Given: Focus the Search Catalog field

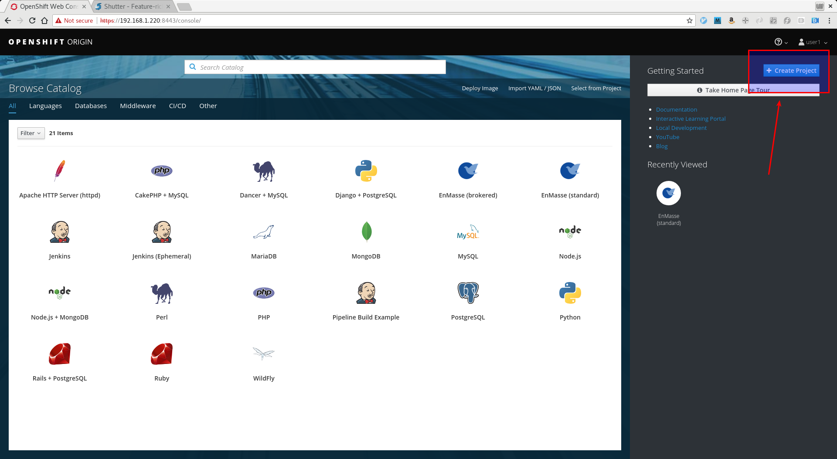Looking at the screenshot, I should [315, 67].
